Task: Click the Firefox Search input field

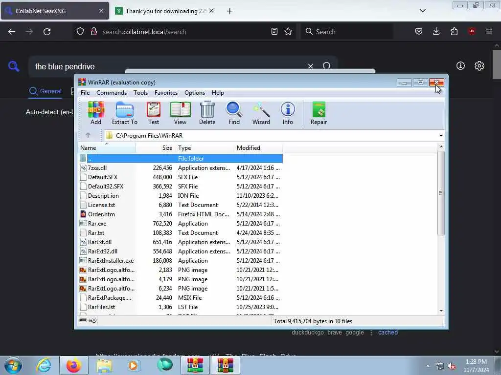Action: pos(347,32)
